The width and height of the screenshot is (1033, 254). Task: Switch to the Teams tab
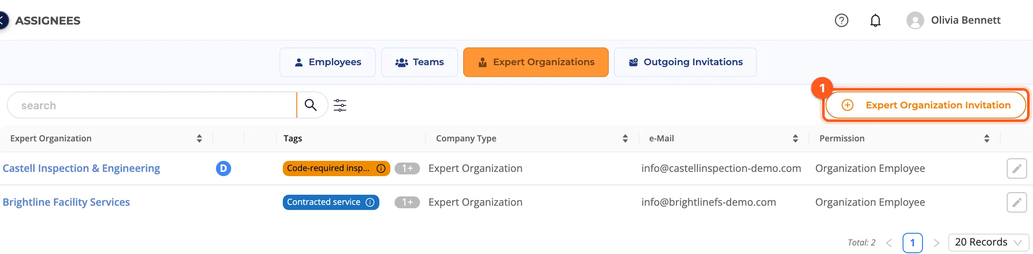419,62
